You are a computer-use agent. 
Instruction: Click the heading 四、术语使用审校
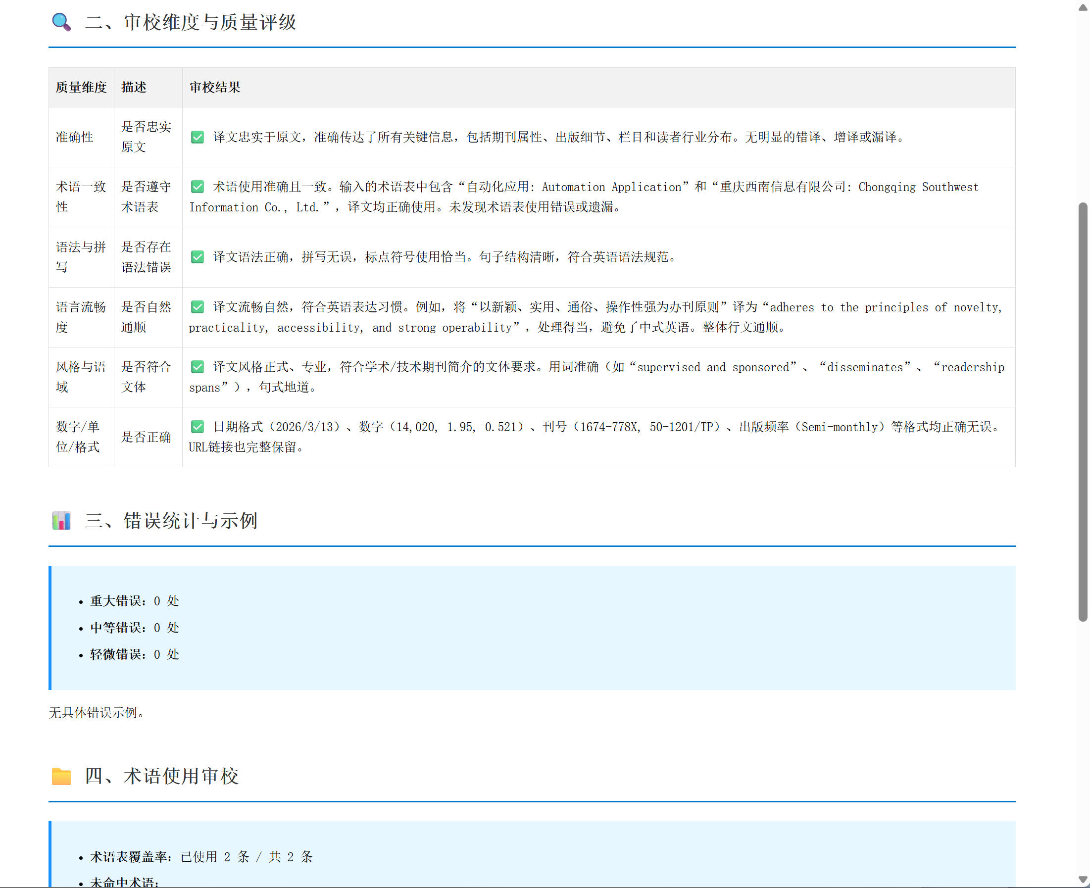162,776
